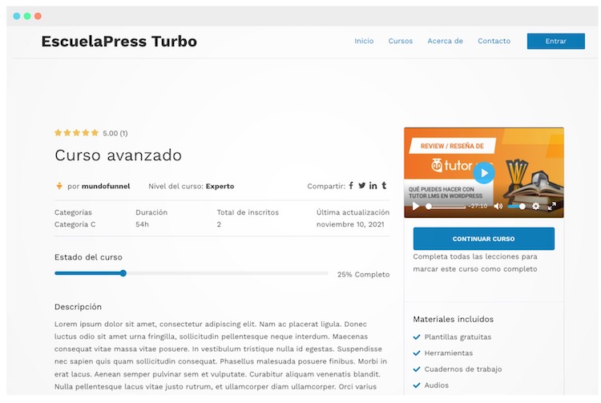The image size is (601, 403).
Task: Share course on Tumblr
Action: click(x=384, y=186)
